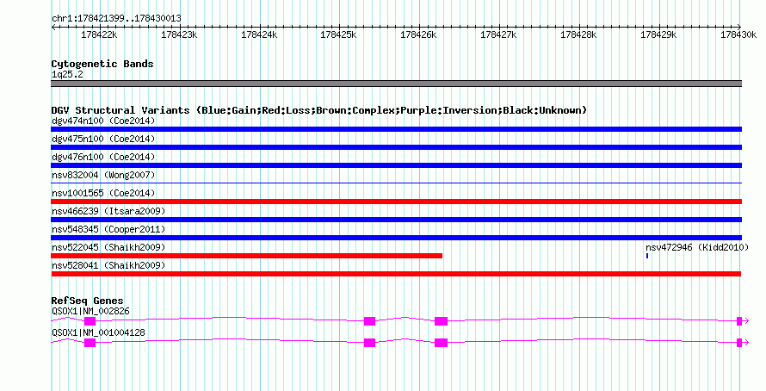Open the RefSeq Genes track title
This screenshot has height=391, width=766.
tap(88, 301)
